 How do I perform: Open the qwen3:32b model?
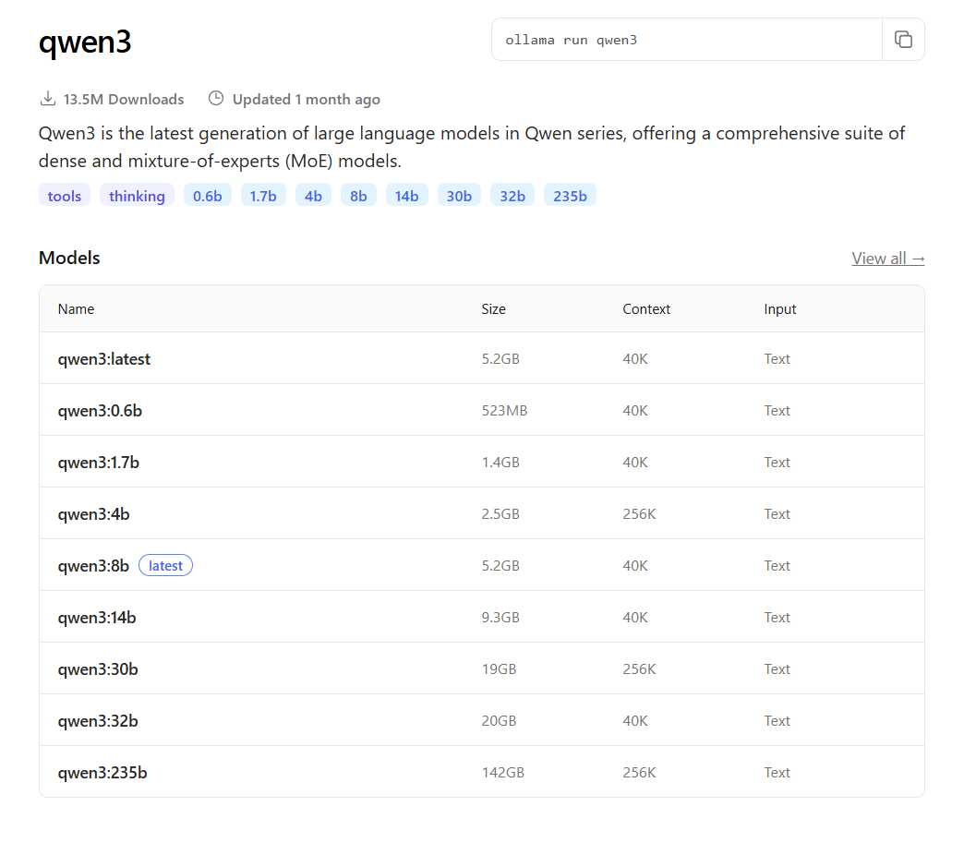(x=98, y=721)
